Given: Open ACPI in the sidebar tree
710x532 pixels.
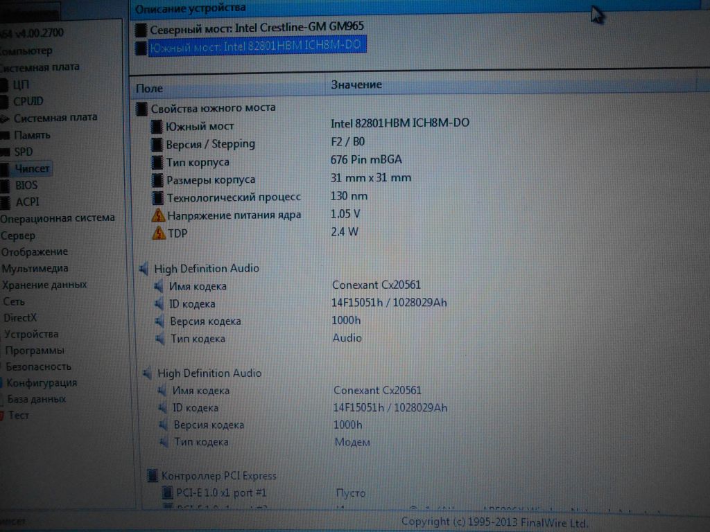Looking at the screenshot, I should click(x=27, y=202).
